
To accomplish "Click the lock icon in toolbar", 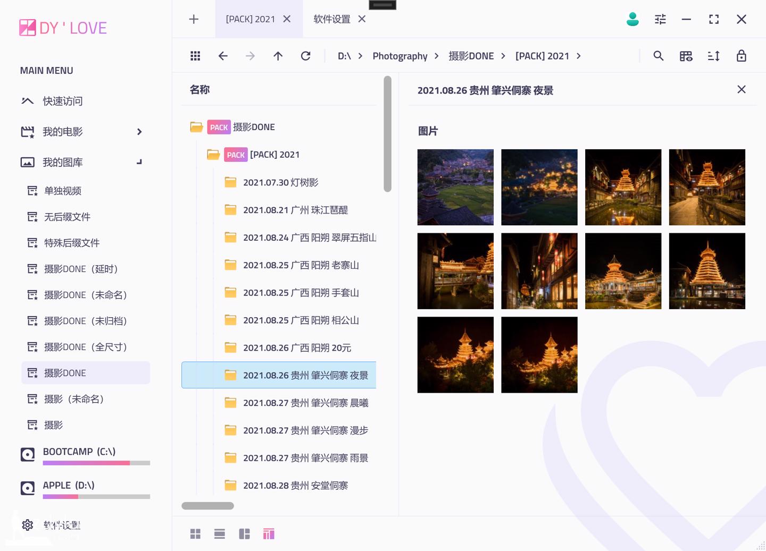I will point(742,56).
